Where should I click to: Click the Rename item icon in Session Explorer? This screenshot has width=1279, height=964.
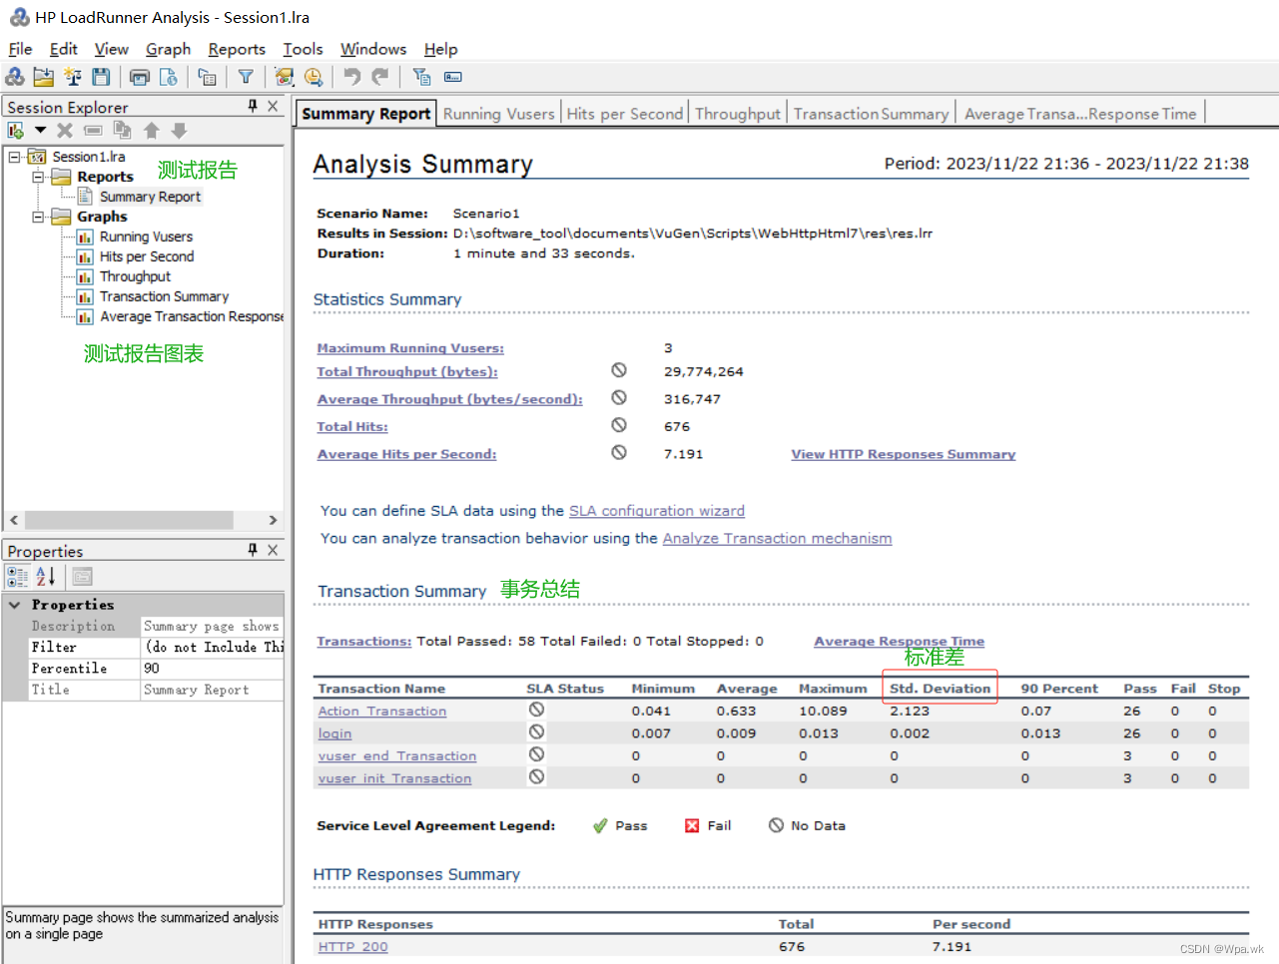tap(93, 131)
